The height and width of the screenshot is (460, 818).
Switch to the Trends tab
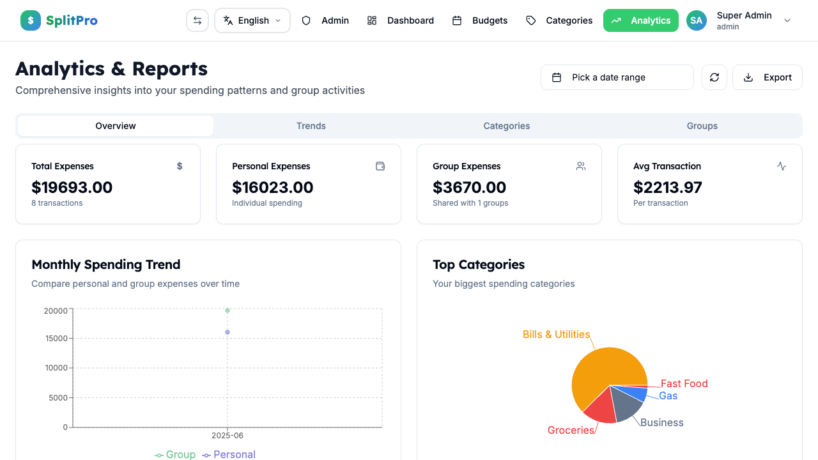click(311, 125)
